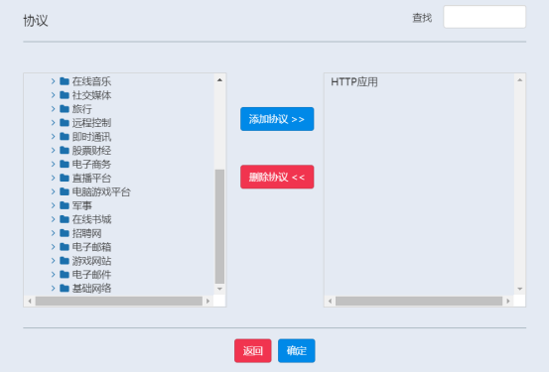Confirm with the 确定 button
This screenshot has height=373, width=549.
coord(297,350)
